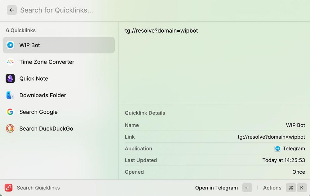The image size is (310, 196).
Task: Choose the Quick Note quicklink
Action: pos(34,79)
